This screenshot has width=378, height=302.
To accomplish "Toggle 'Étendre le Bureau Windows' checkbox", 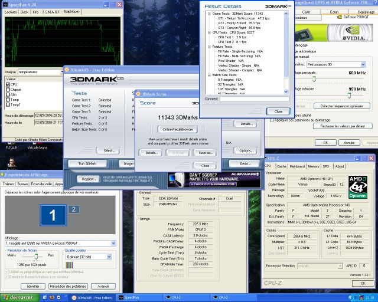I will click(x=6, y=277).
